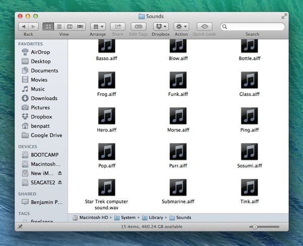Image resolution: width=303 pixels, height=246 pixels.
Task: Open AirDrop in the sidebar
Action: coord(41,52)
